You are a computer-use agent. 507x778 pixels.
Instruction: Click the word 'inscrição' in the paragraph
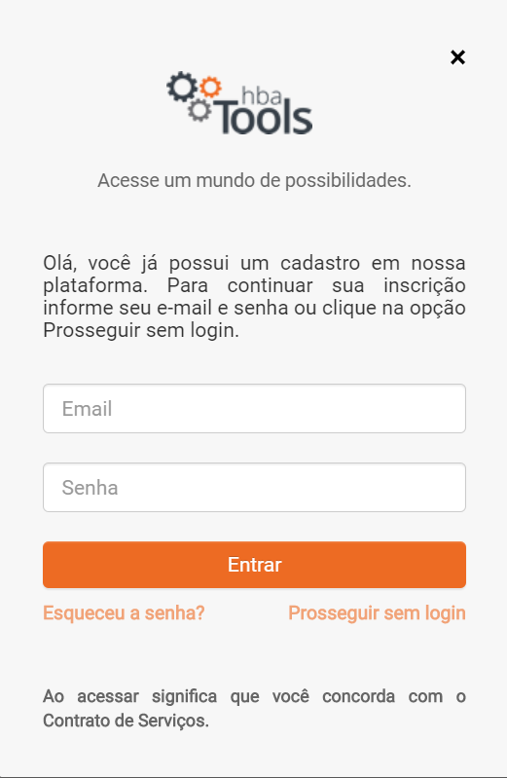click(x=424, y=286)
